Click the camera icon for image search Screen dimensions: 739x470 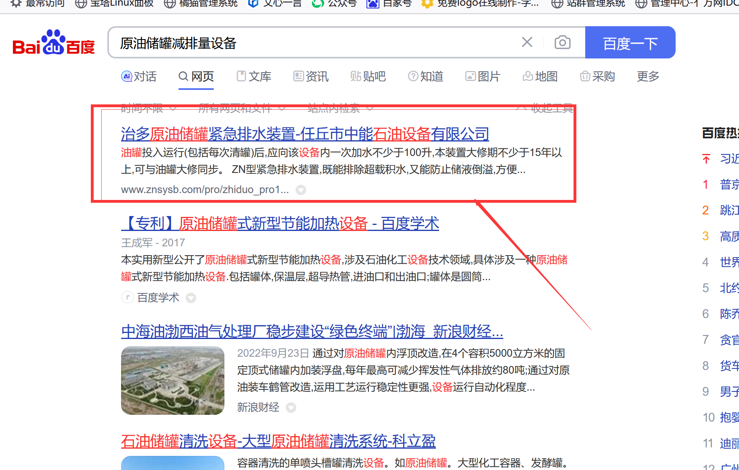tap(562, 42)
